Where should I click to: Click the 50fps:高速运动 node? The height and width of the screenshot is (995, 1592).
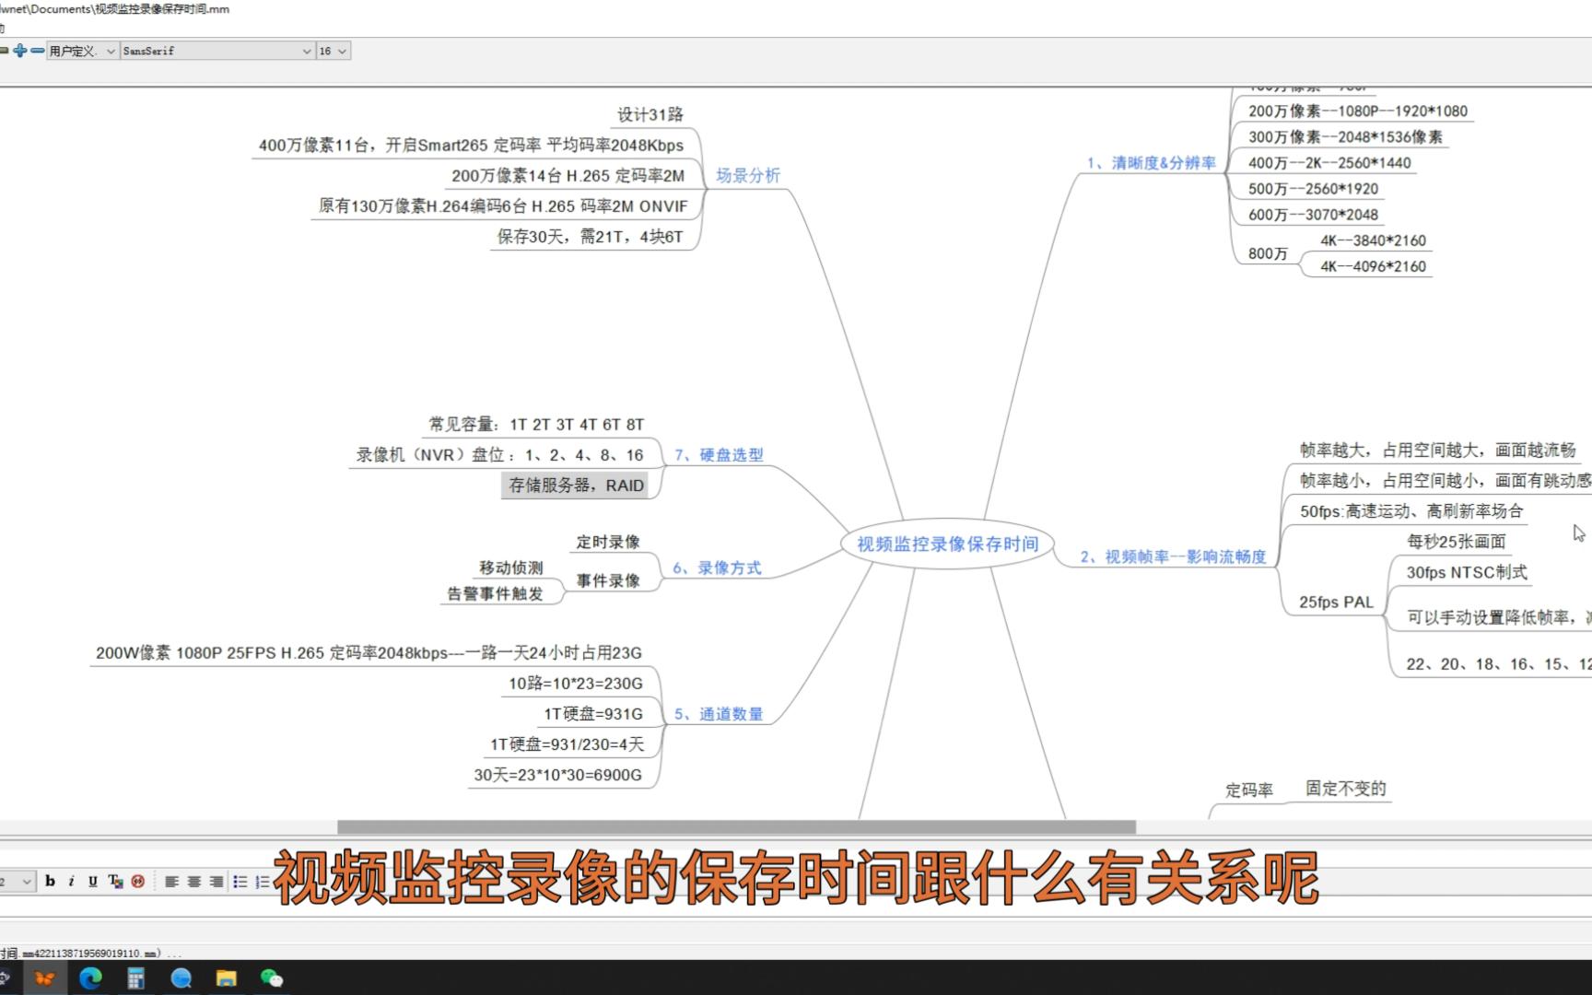pos(1411,510)
